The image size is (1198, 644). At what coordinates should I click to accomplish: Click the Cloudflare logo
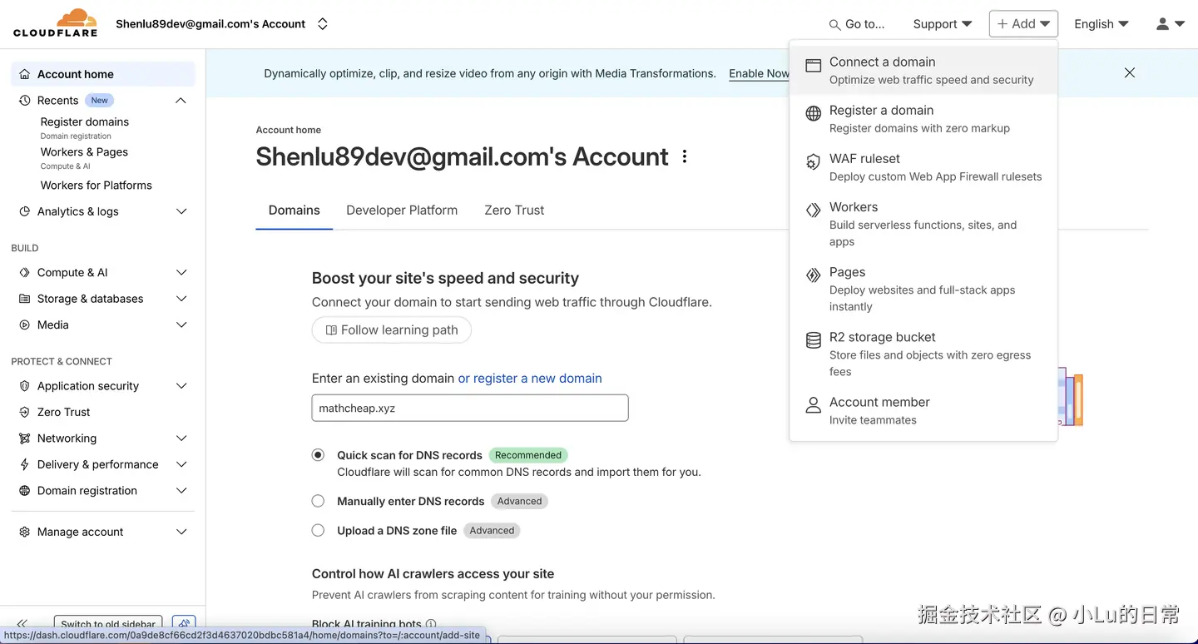click(55, 23)
